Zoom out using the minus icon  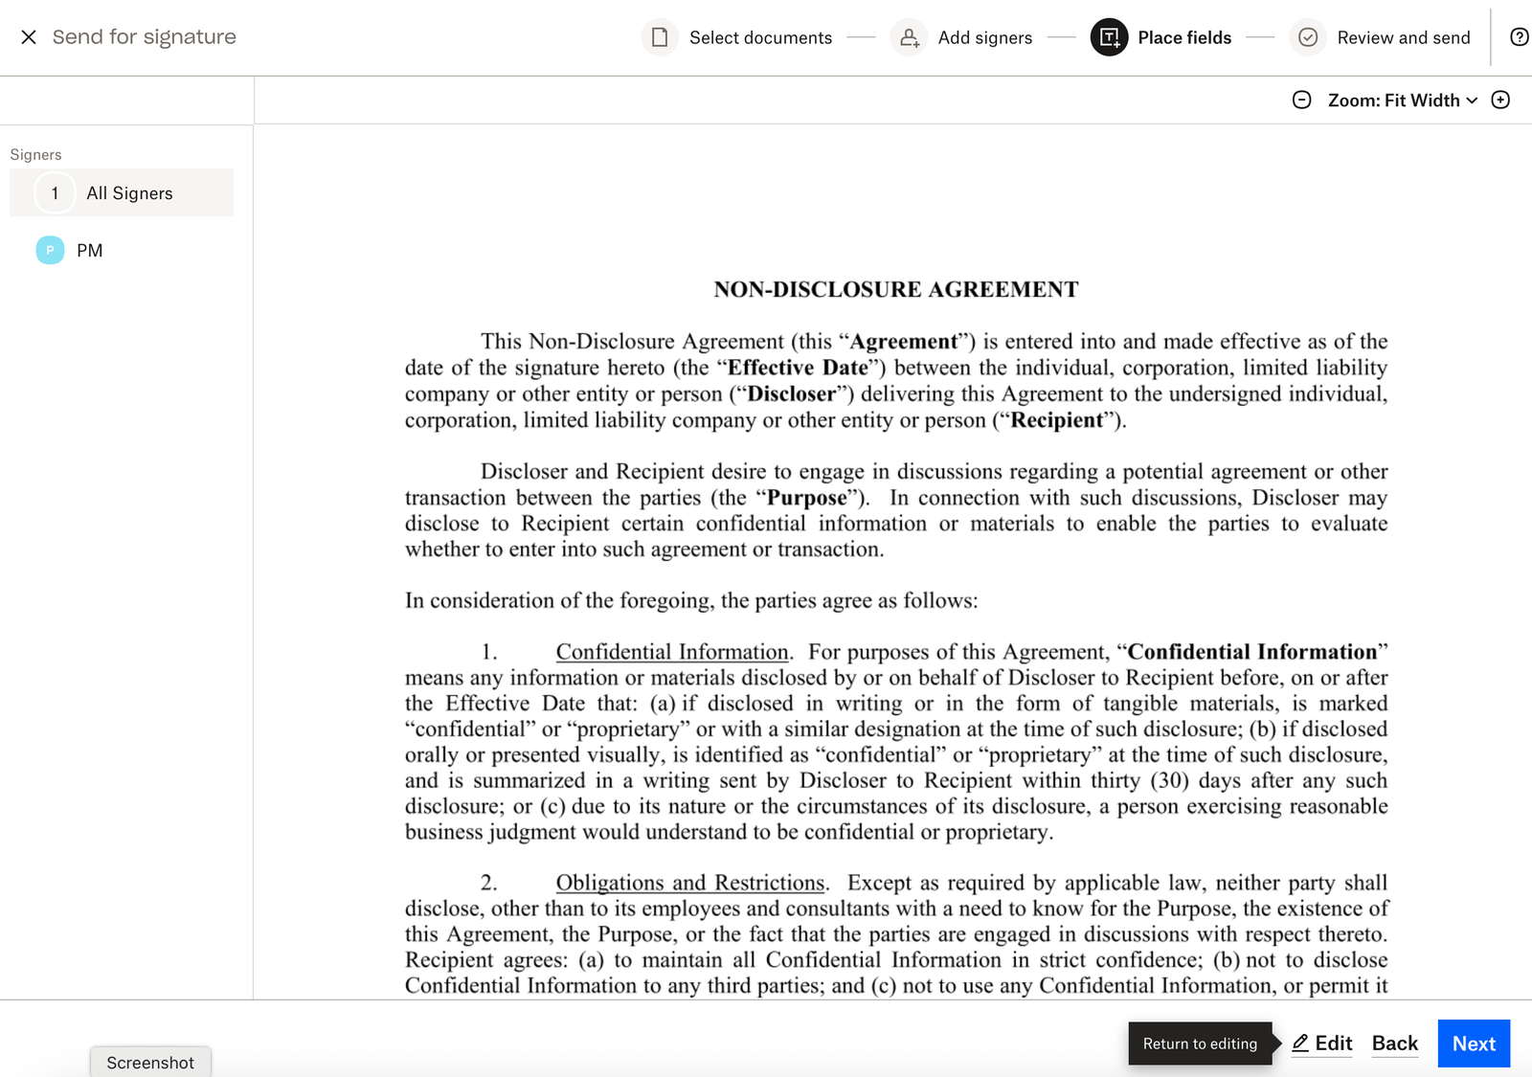click(1301, 100)
